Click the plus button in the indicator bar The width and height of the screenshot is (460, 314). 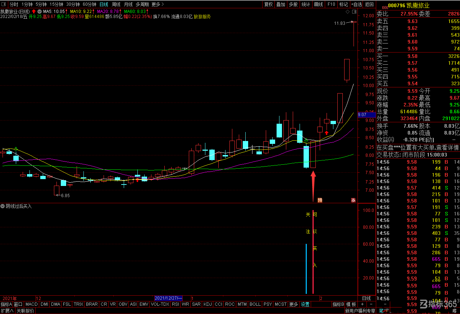(x=362, y=304)
